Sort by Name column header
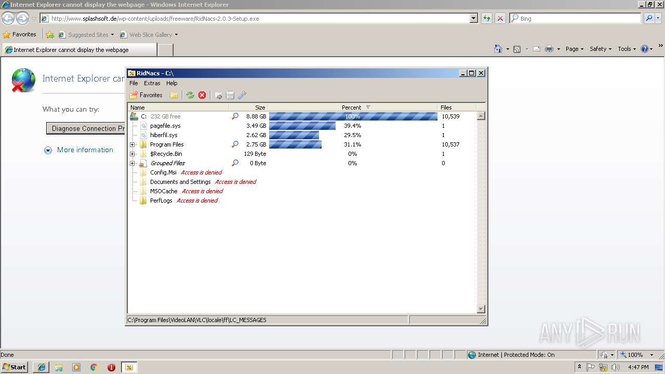 (x=178, y=108)
